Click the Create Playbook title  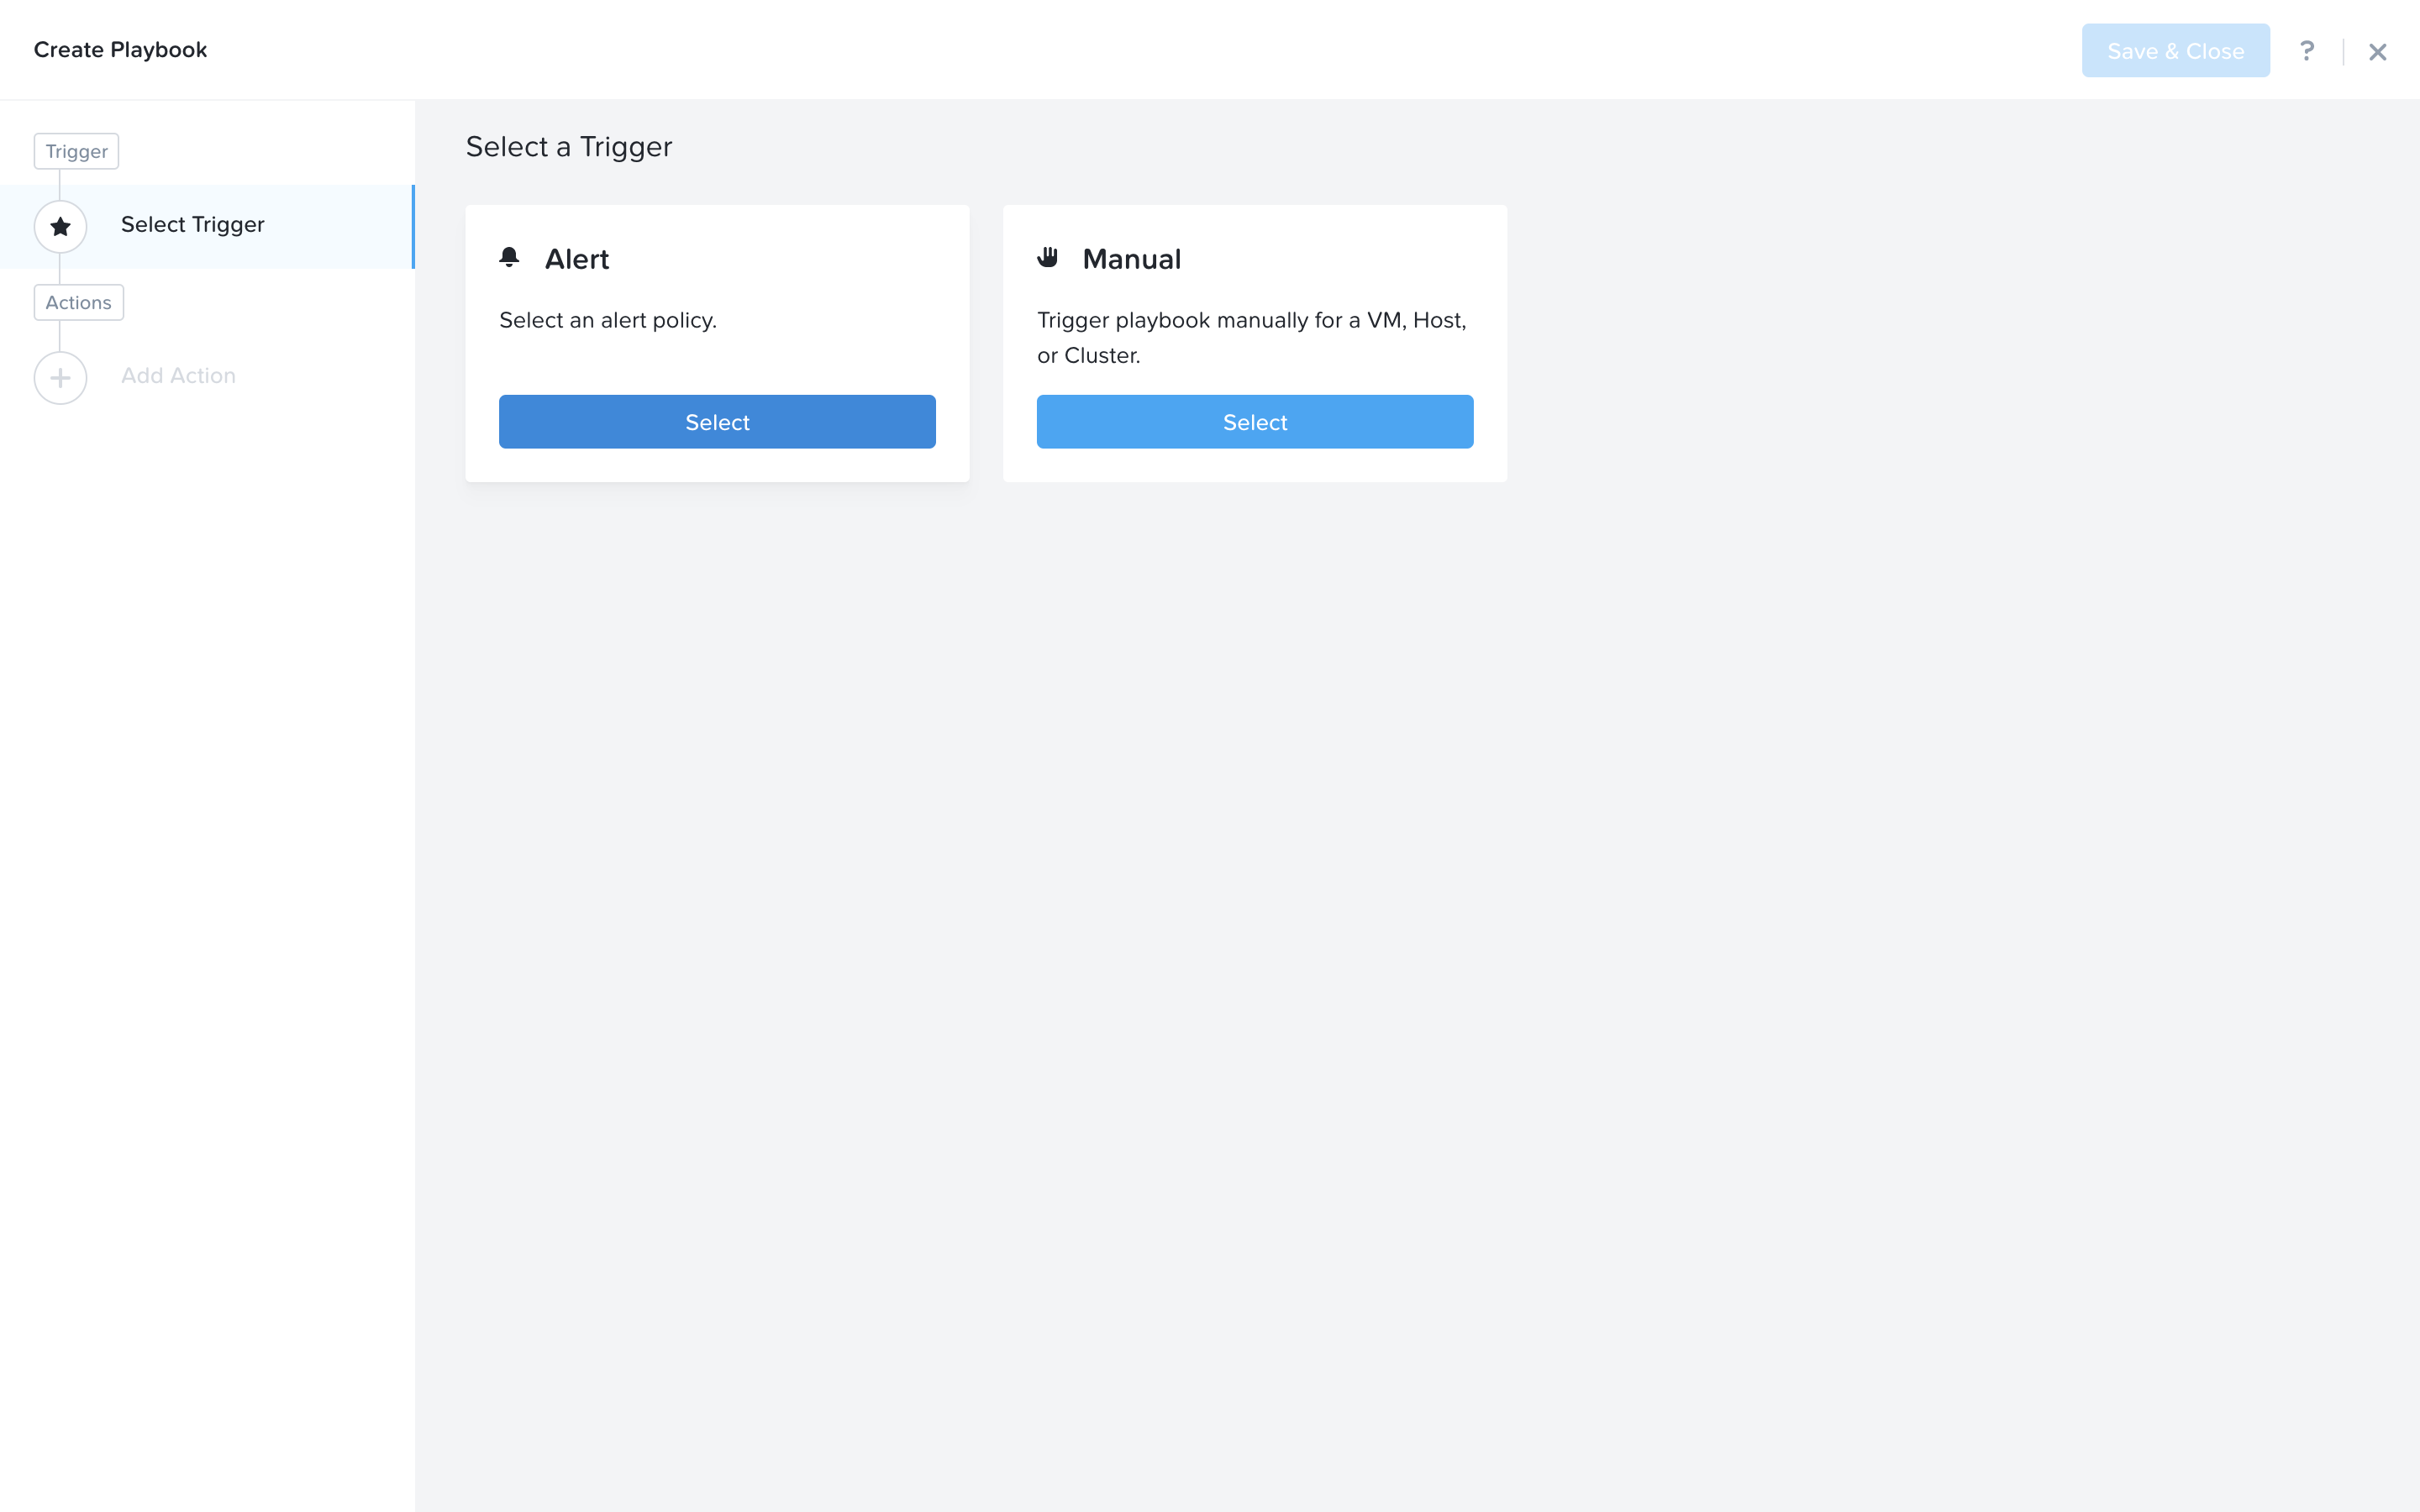120,50
